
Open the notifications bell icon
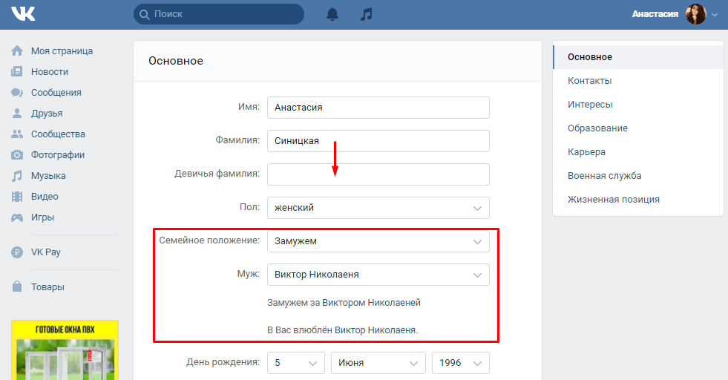coord(332,14)
